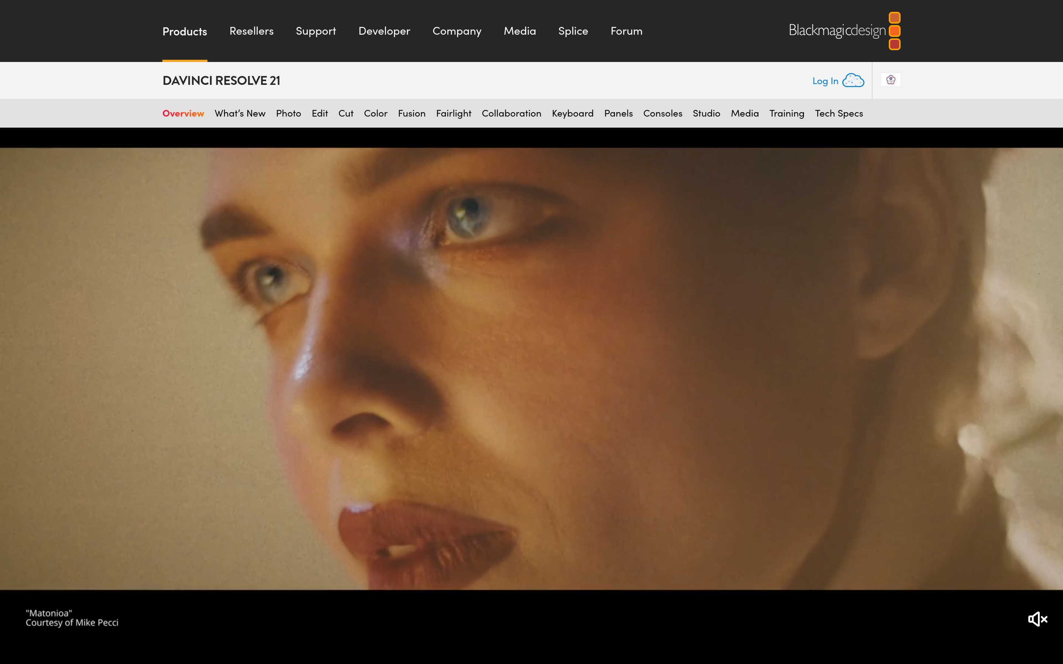Switch to Fairlight tab

(453, 113)
